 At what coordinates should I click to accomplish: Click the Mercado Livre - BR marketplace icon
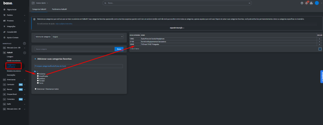(x=4, y=48)
